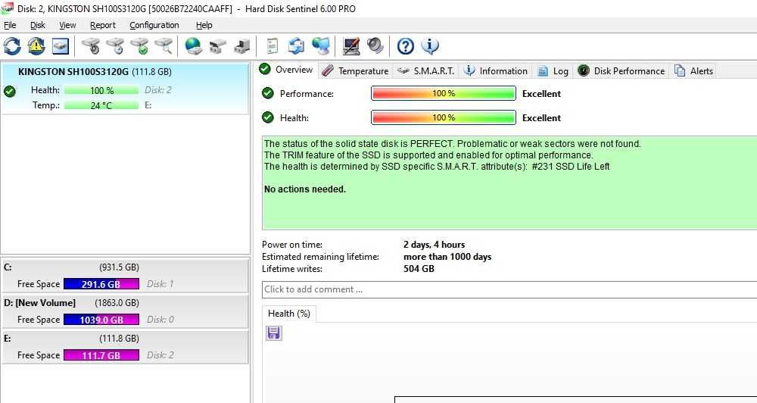Open the Disk menu
757x403 pixels.
(x=37, y=25)
